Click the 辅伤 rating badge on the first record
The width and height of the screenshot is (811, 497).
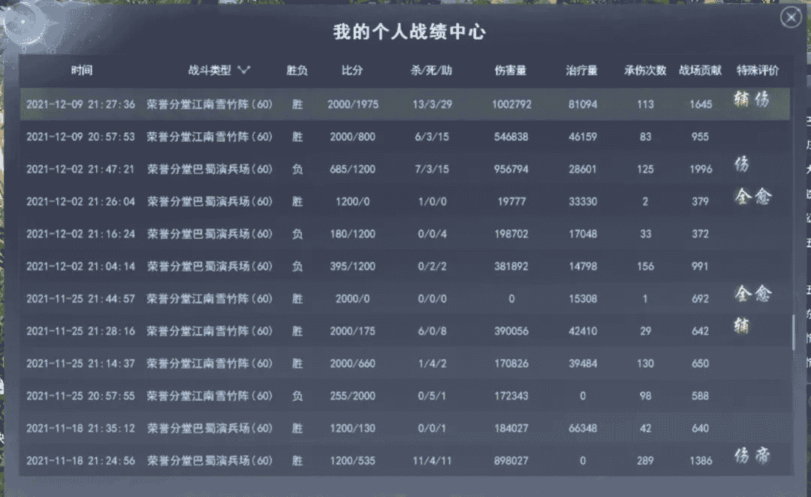click(x=752, y=98)
